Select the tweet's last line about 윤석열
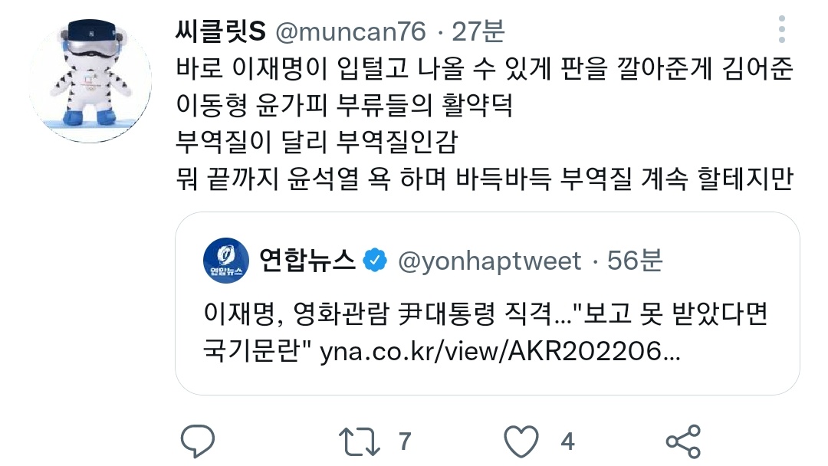828x466 pixels. [485, 179]
